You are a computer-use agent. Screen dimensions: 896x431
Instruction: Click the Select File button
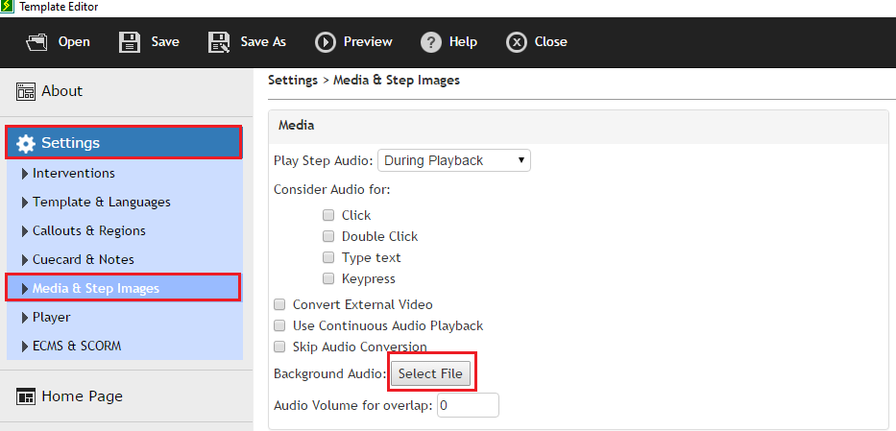tap(430, 372)
